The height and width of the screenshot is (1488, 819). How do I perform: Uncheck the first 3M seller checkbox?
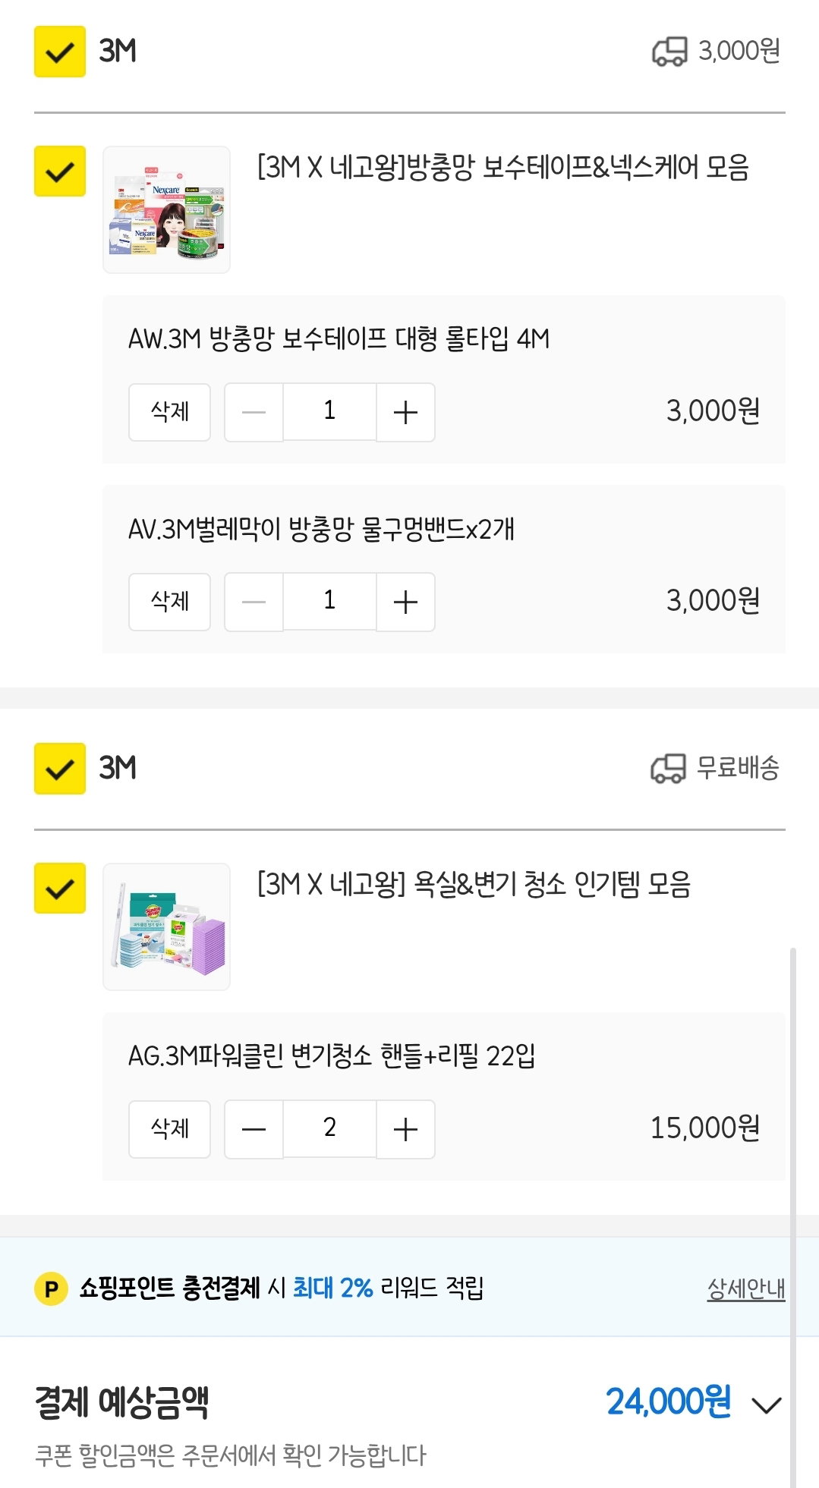coord(60,52)
